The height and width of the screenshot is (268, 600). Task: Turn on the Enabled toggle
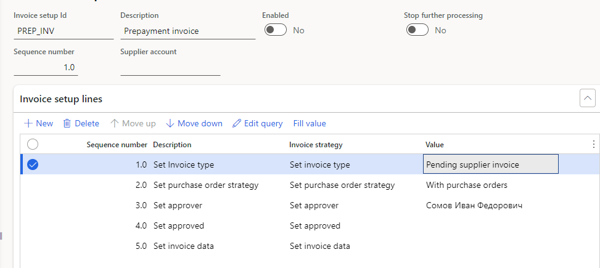(x=275, y=30)
